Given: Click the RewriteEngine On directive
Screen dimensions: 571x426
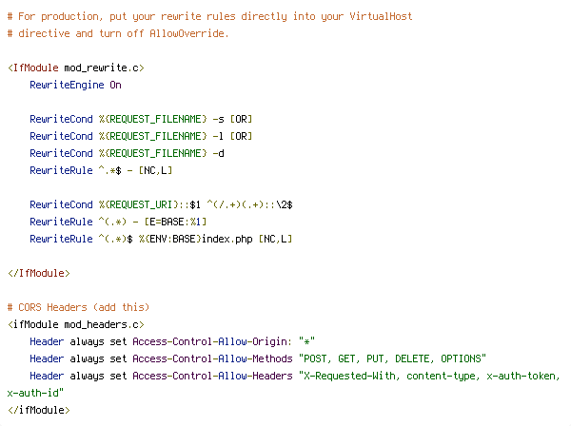Looking at the screenshot, I should (75, 86).
